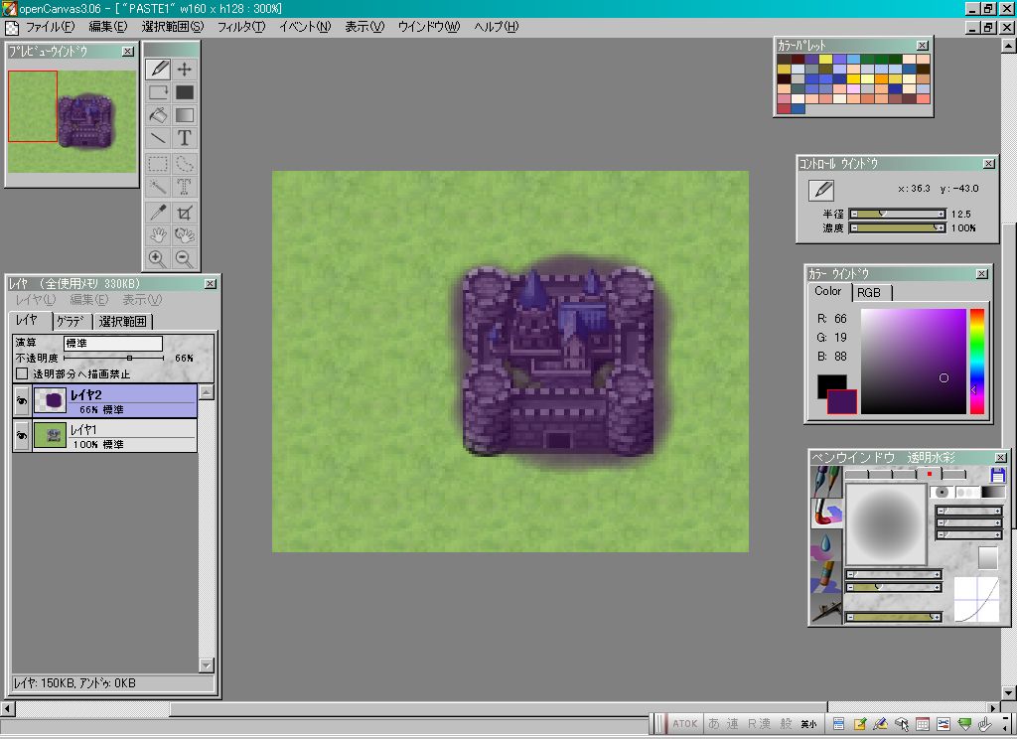This screenshot has height=739, width=1017.
Task: Click the pen pressure curve graph
Action: (977, 600)
